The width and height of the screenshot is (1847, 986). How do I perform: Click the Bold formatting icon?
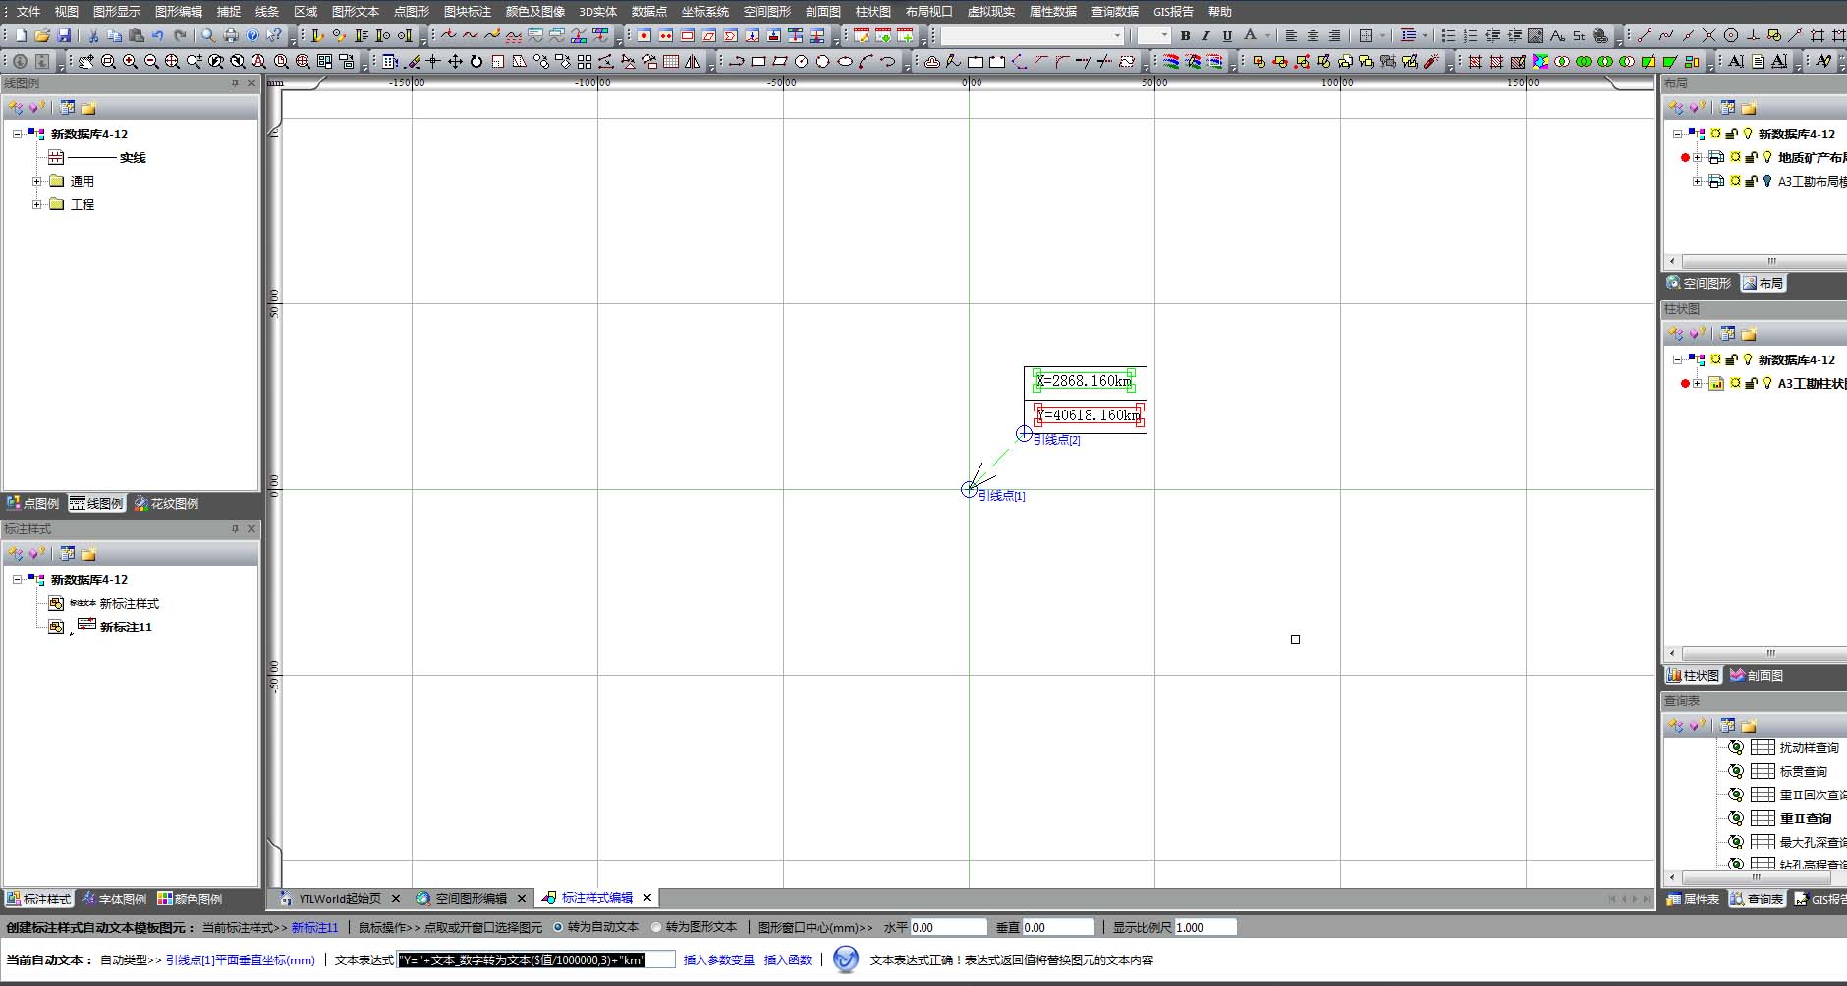[x=1186, y=35]
